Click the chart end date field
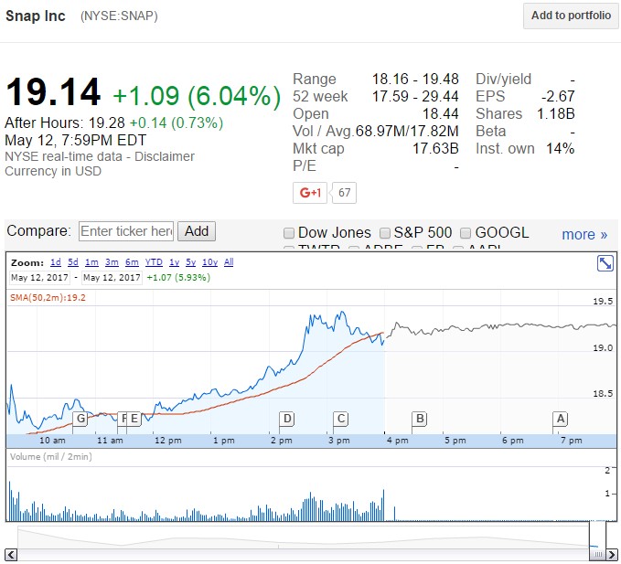The height and width of the screenshot is (564, 621). tap(112, 278)
